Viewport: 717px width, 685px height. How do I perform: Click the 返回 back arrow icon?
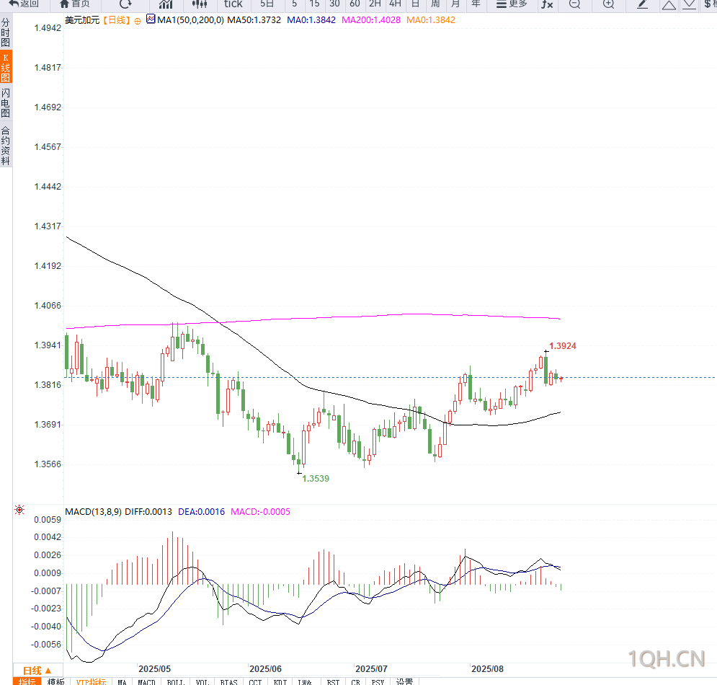[14, 4]
